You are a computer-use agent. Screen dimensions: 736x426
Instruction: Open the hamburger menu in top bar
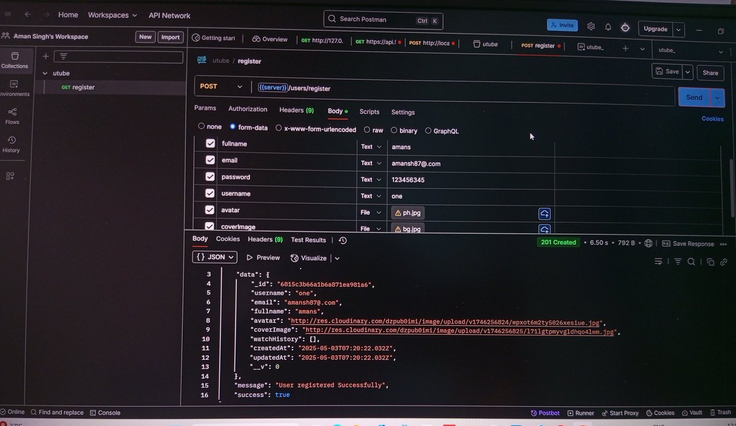[x=7, y=15]
